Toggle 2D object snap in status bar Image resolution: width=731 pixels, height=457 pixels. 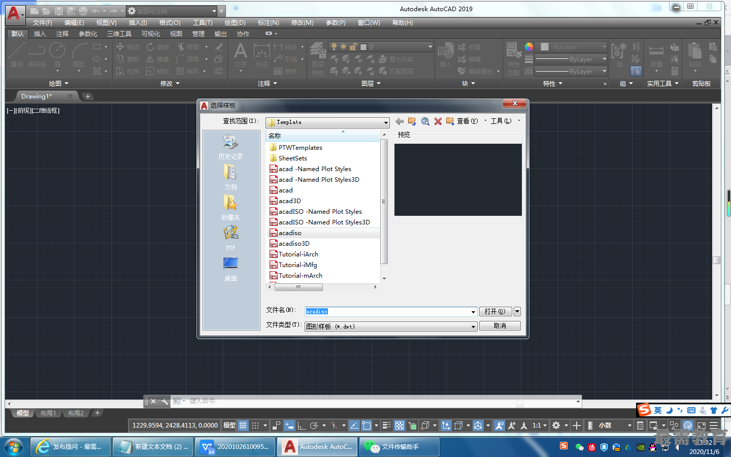[x=367, y=426]
